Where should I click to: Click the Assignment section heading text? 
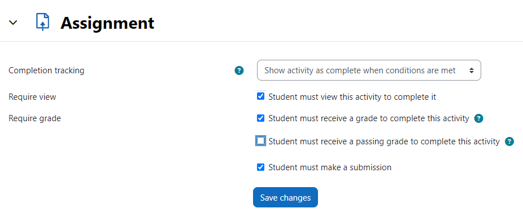107,23
